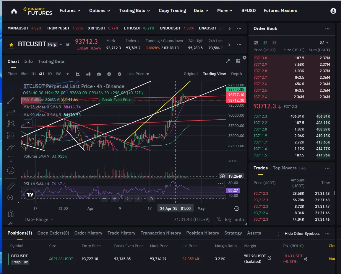Switch to the Info tab
This screenshot has width=341, height=274.
pos(28,62)
